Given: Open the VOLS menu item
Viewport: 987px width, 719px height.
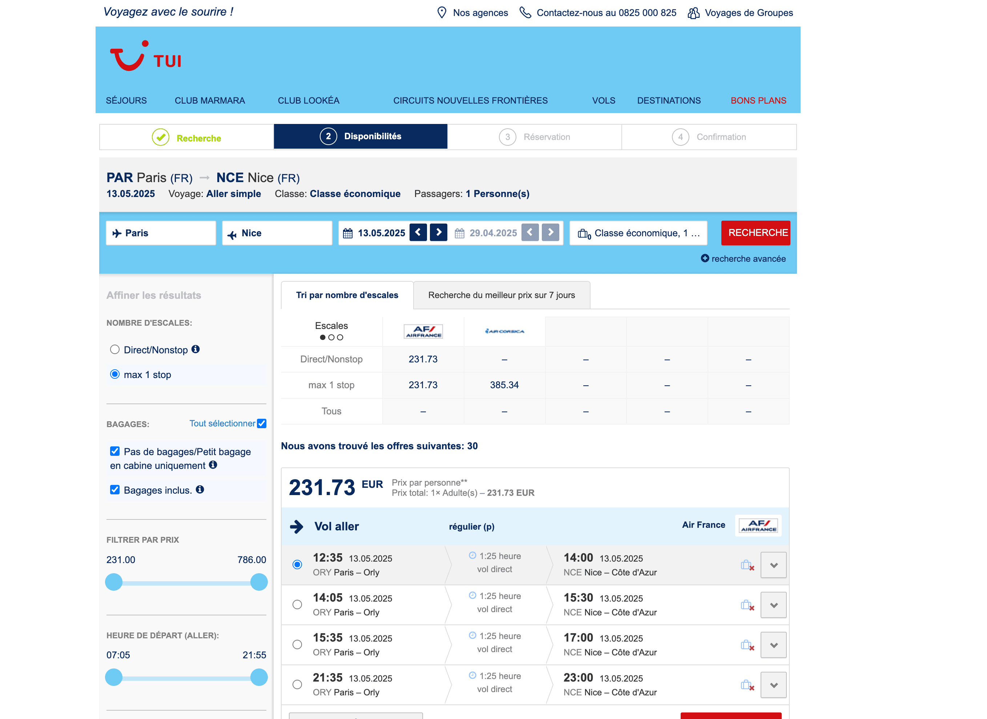Looking at the screenshot, I should [x=603, y=101].
